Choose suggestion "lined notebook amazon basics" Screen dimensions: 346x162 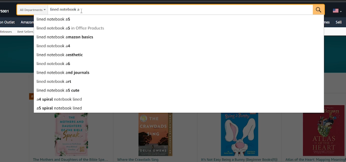pos(179,37)
